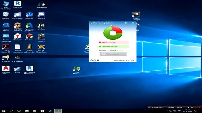Select the Acrobat Reader DC desktop icon
This screenshot has width=202, height=113.
[6, 49]
